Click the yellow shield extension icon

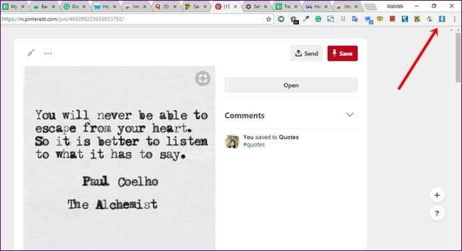[380, 19]
